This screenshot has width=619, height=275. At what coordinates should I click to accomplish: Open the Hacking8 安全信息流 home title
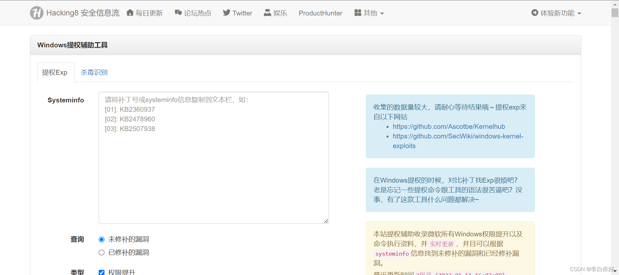point(83,13)
